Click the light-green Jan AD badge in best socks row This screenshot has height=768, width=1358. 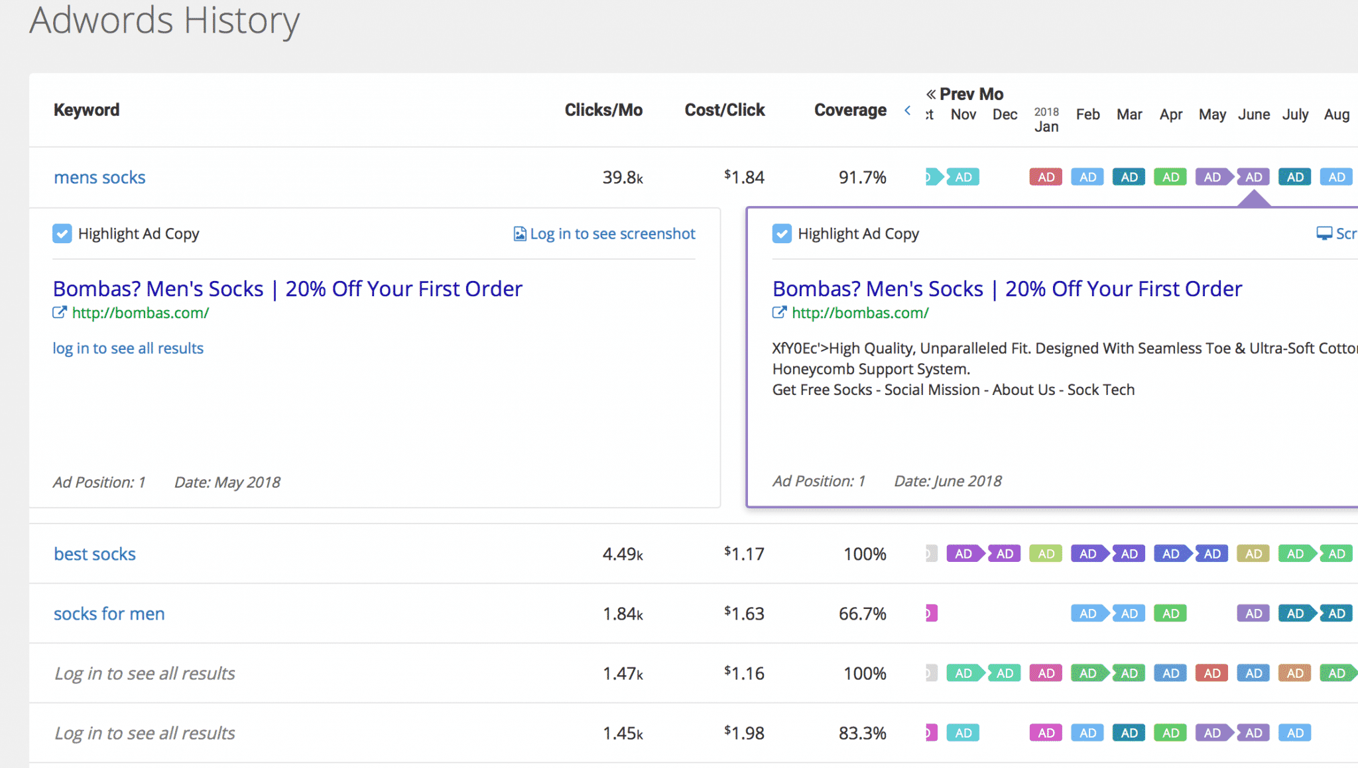(1046, 553)
